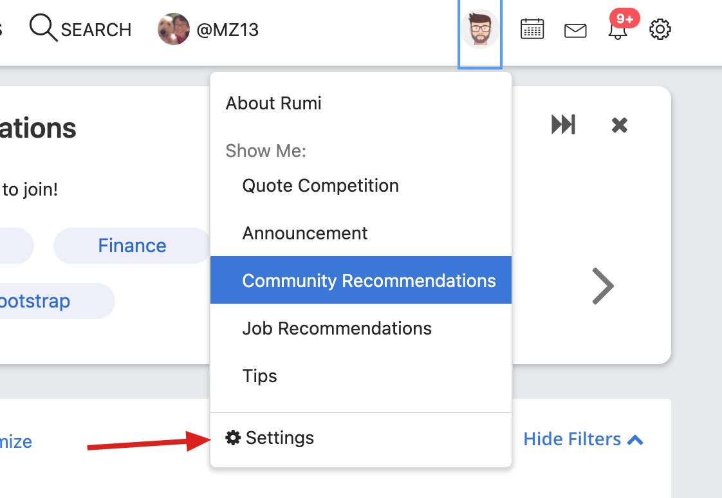Collapse filters with Hide Filters link
The height and width of the screenshot is (498, 722).
tap(584, 439)
